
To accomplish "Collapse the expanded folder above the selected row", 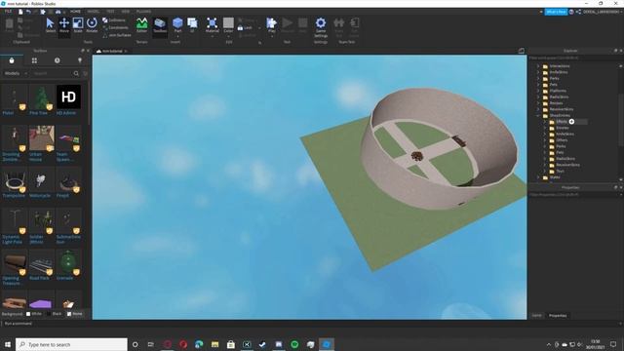I will point(538,115).
